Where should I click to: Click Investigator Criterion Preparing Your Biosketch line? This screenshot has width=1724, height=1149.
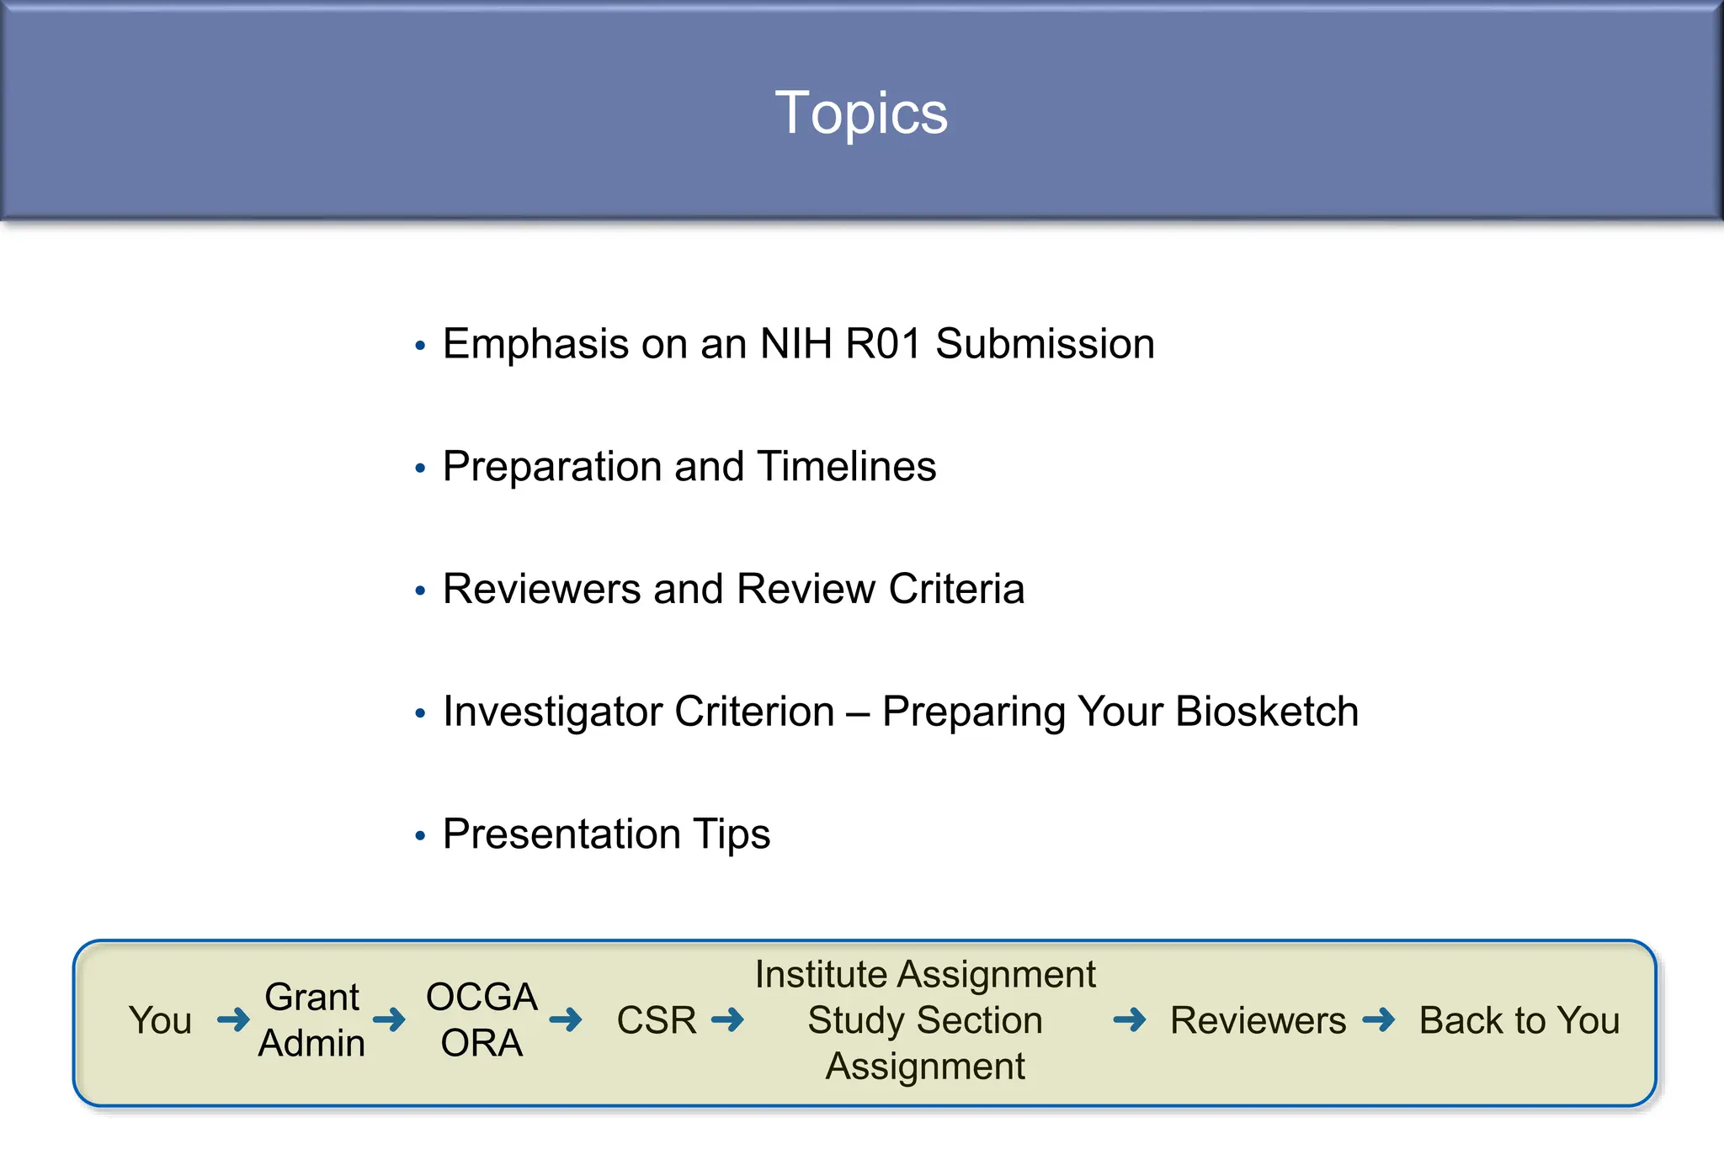coord(900,712)
